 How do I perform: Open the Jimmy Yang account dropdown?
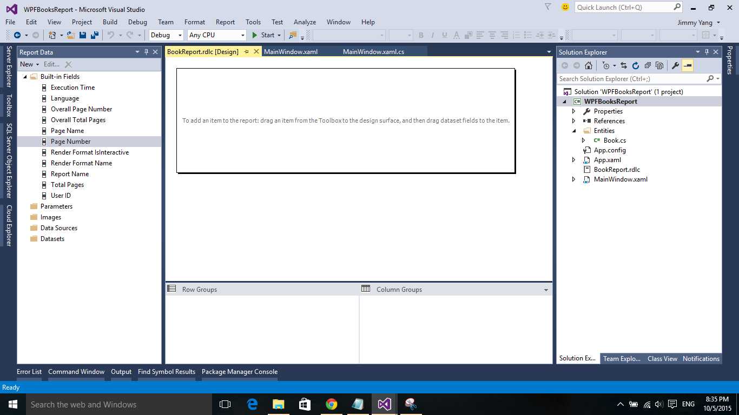(x=698, y=22)
